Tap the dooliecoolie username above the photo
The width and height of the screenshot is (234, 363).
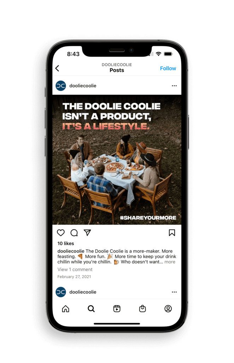(x=83, y=86)
